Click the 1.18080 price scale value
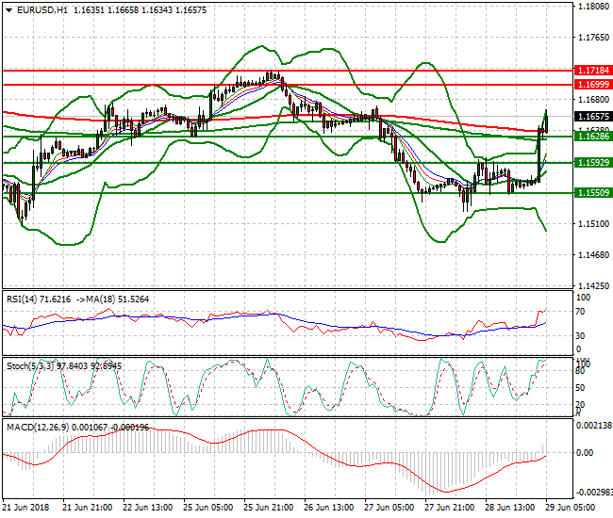Viewport: 613px width, 518px height. pyautogui.click(x=593, y=7)
